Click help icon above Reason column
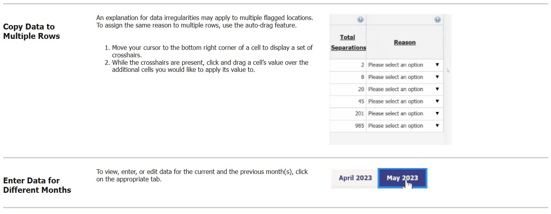The width and height of the screenshot is (551, 214). 437,20
